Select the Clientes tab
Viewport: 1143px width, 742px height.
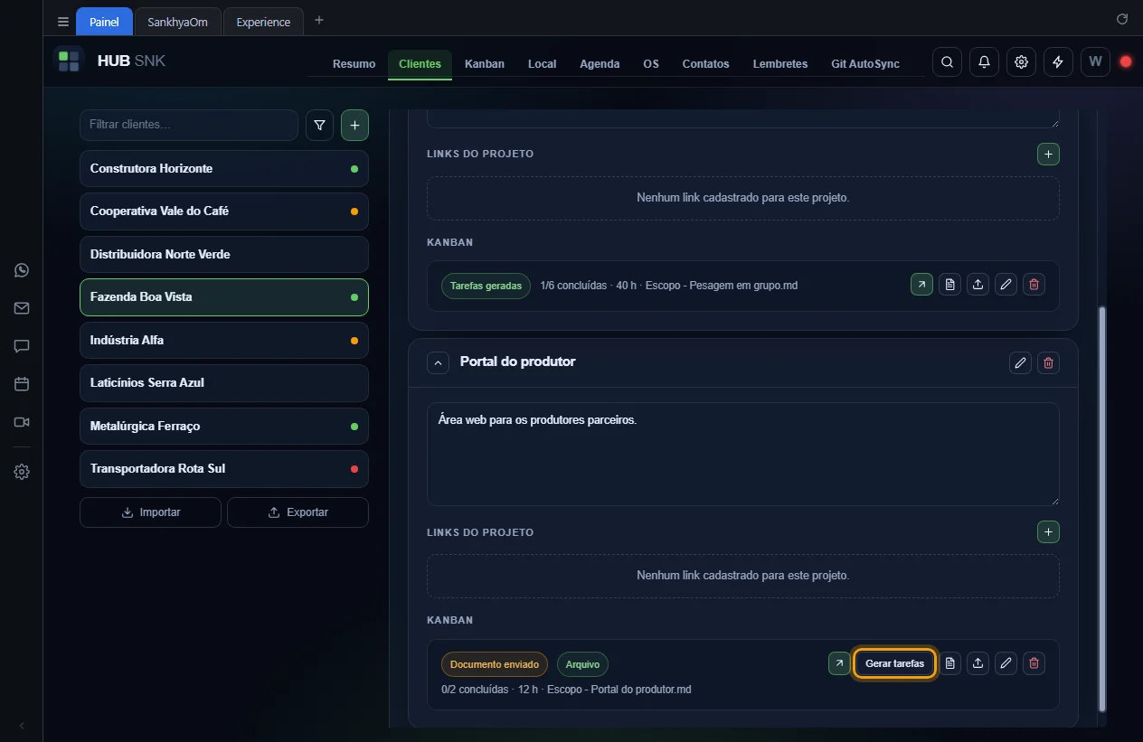pyautogui.click(x=420, y=63)
